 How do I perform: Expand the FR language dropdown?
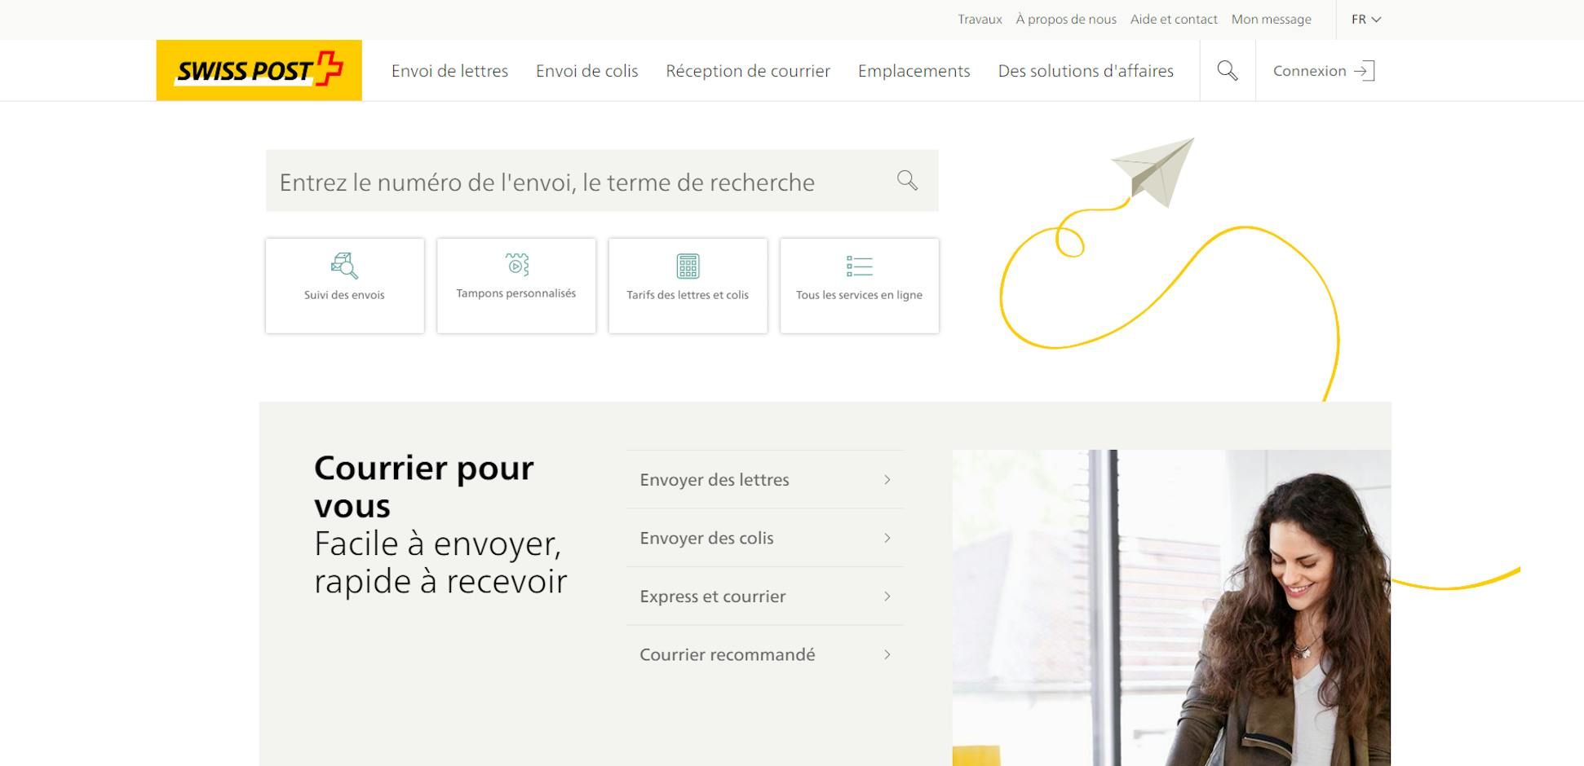[x=1365, y=19]
